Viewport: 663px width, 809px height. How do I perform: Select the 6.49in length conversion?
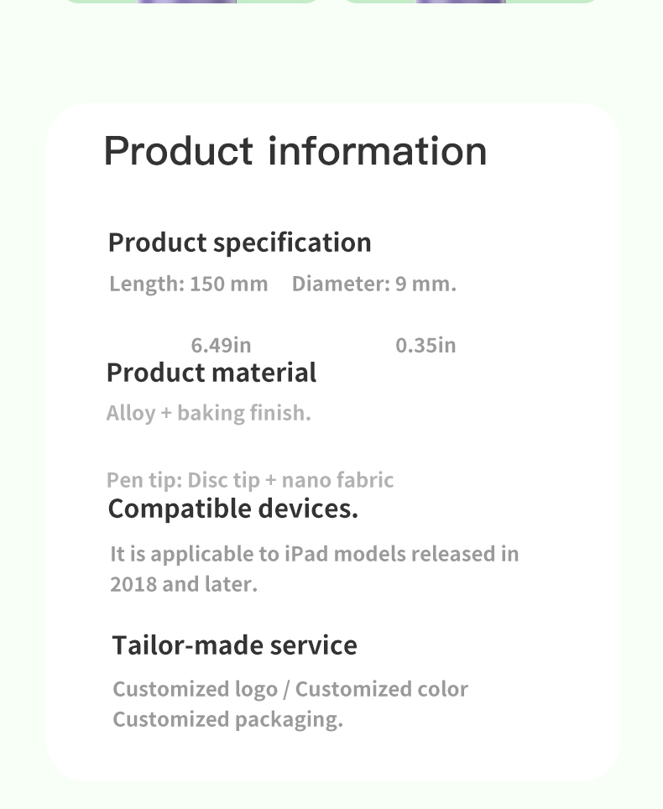[221, 345]
